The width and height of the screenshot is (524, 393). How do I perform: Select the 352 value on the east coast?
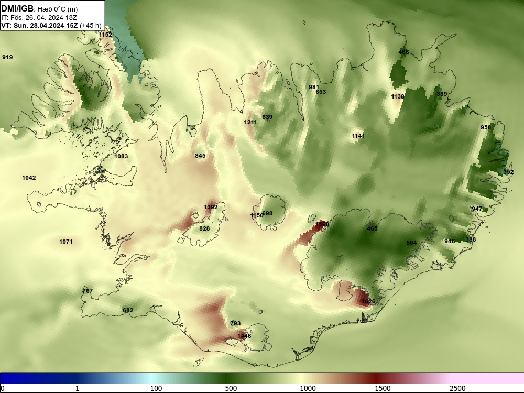(x=509, y=172)
